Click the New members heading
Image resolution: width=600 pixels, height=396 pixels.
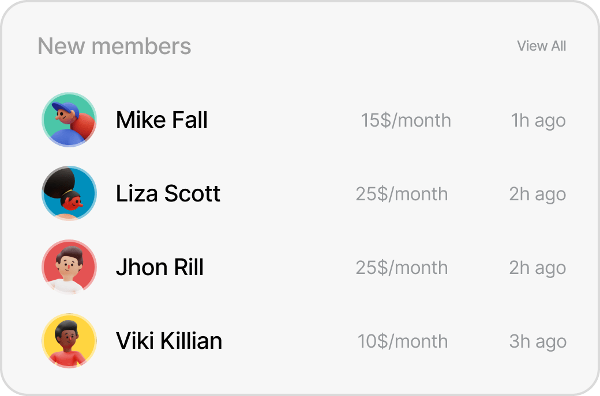click(114, 46)
